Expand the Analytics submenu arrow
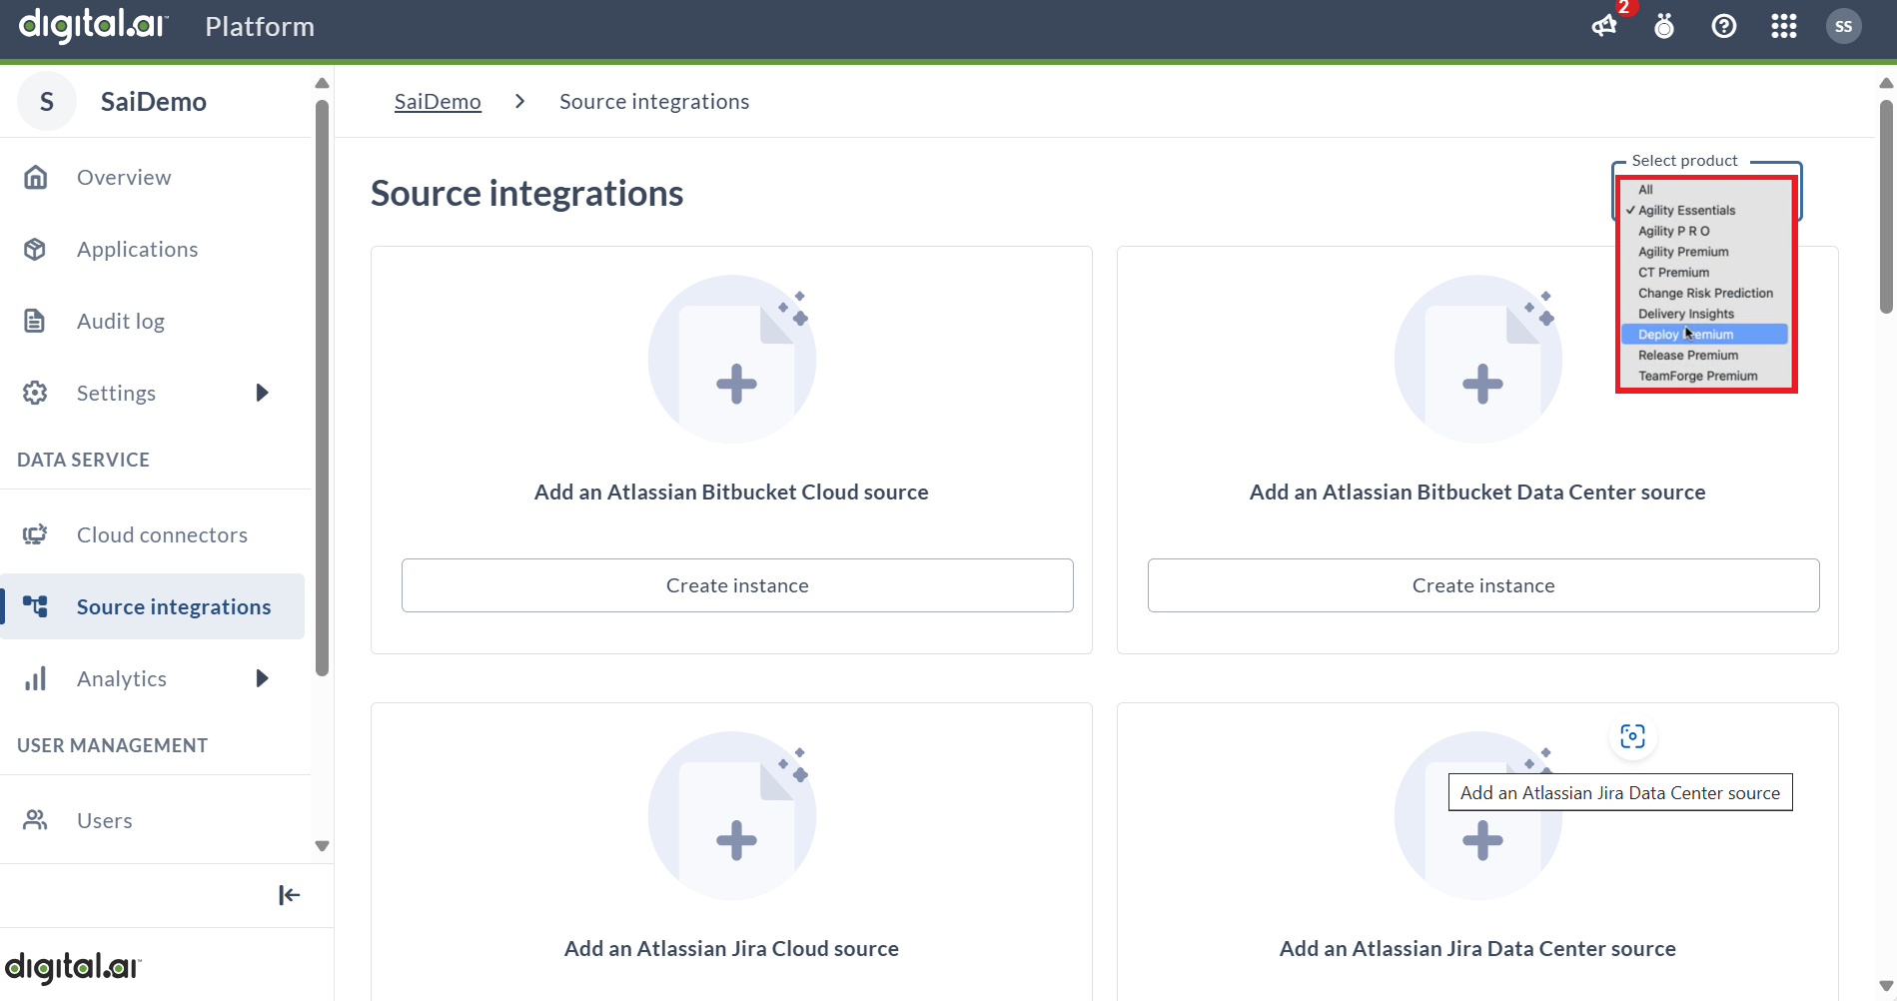The width and height of the screenshot is (1897, 1001). click(263, 678)
